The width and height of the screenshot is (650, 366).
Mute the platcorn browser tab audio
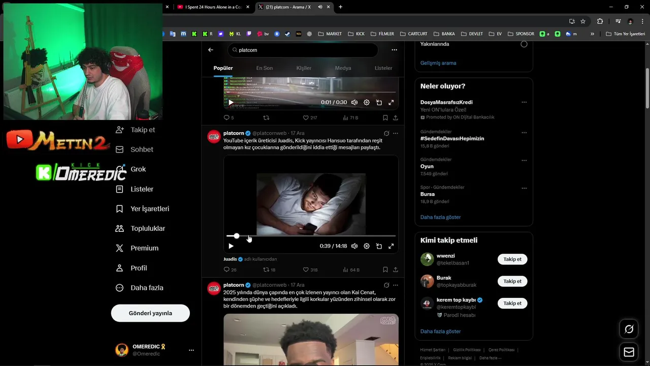[x=320, y=7]
